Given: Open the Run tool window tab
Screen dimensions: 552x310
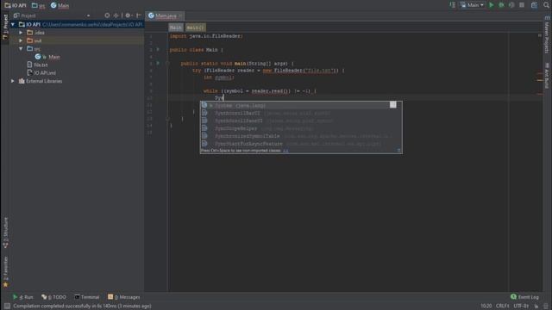Looking at the screenshot, I should (22, 297).
